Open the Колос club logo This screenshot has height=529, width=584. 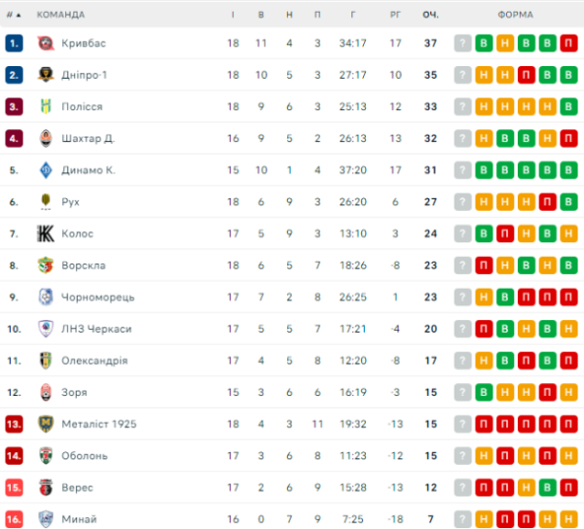pyautogui.click(x=46, y=233)
